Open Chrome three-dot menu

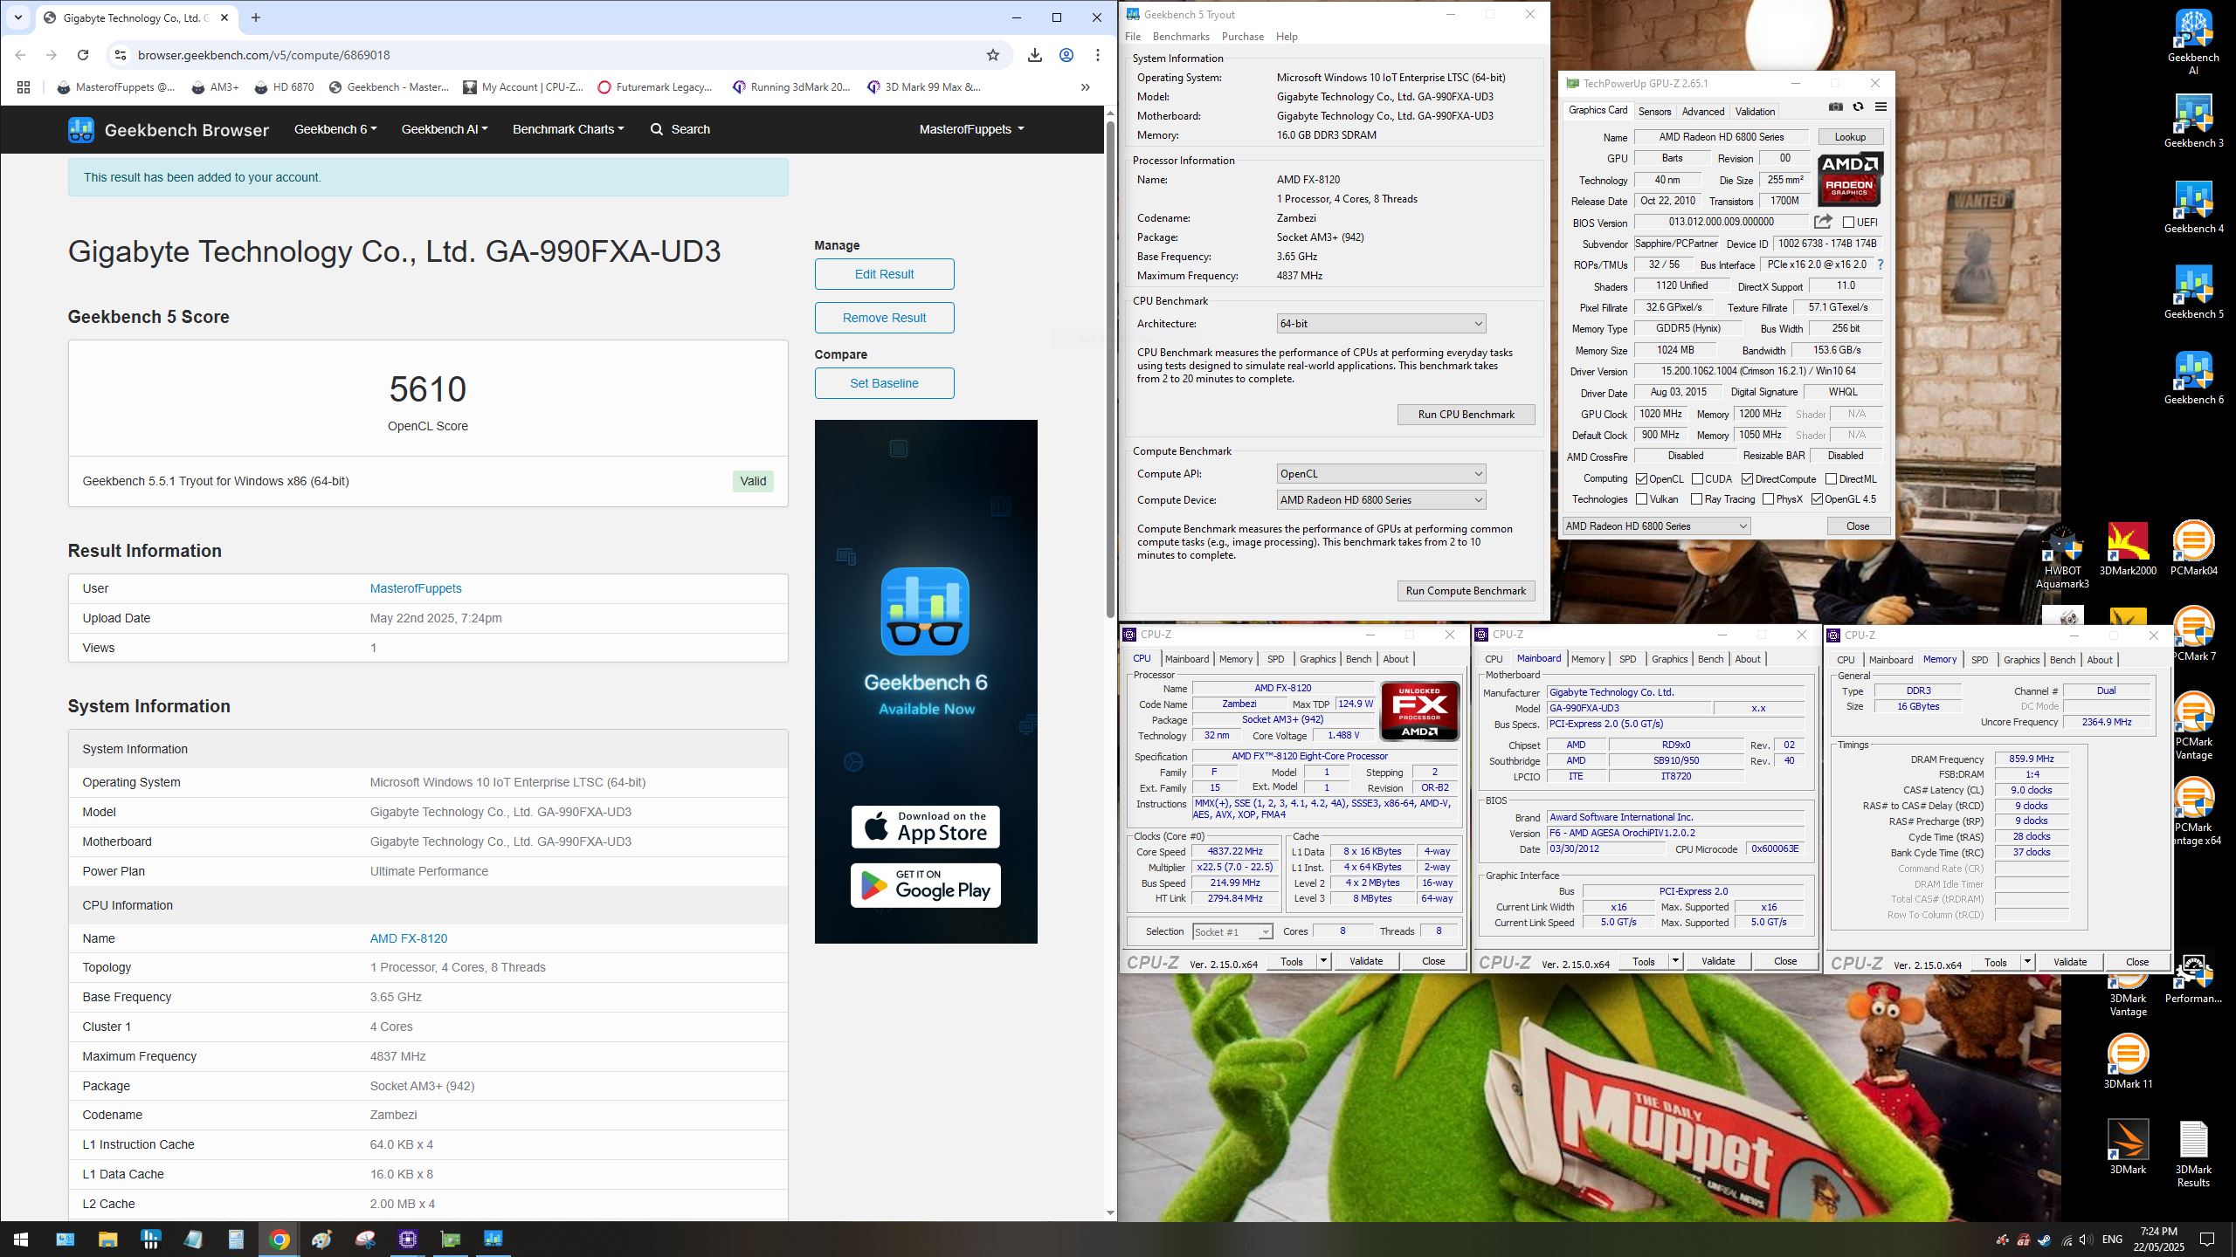point(1098,55)
